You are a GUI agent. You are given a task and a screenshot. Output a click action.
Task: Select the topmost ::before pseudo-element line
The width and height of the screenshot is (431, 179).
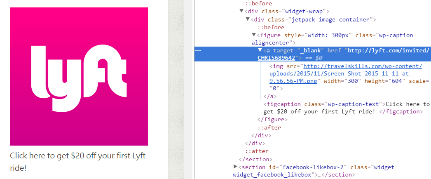pos(259,4)
